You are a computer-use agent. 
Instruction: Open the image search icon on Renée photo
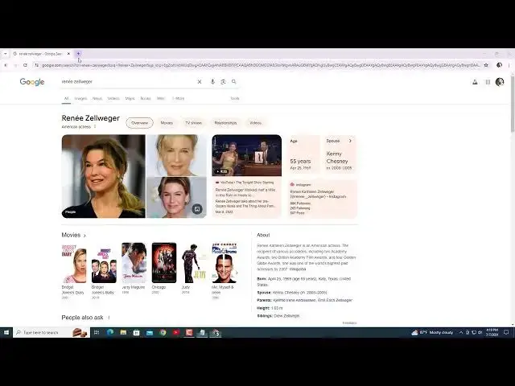197,209
